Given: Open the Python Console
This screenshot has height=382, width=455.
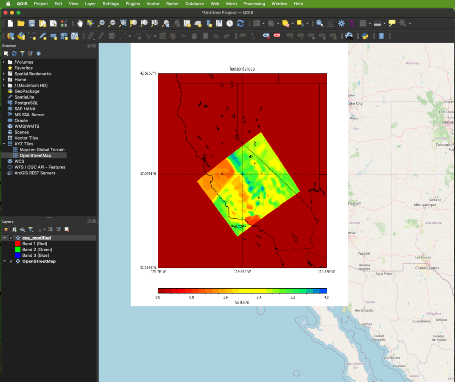Looking at the screenshot, I should pos(365,36).
